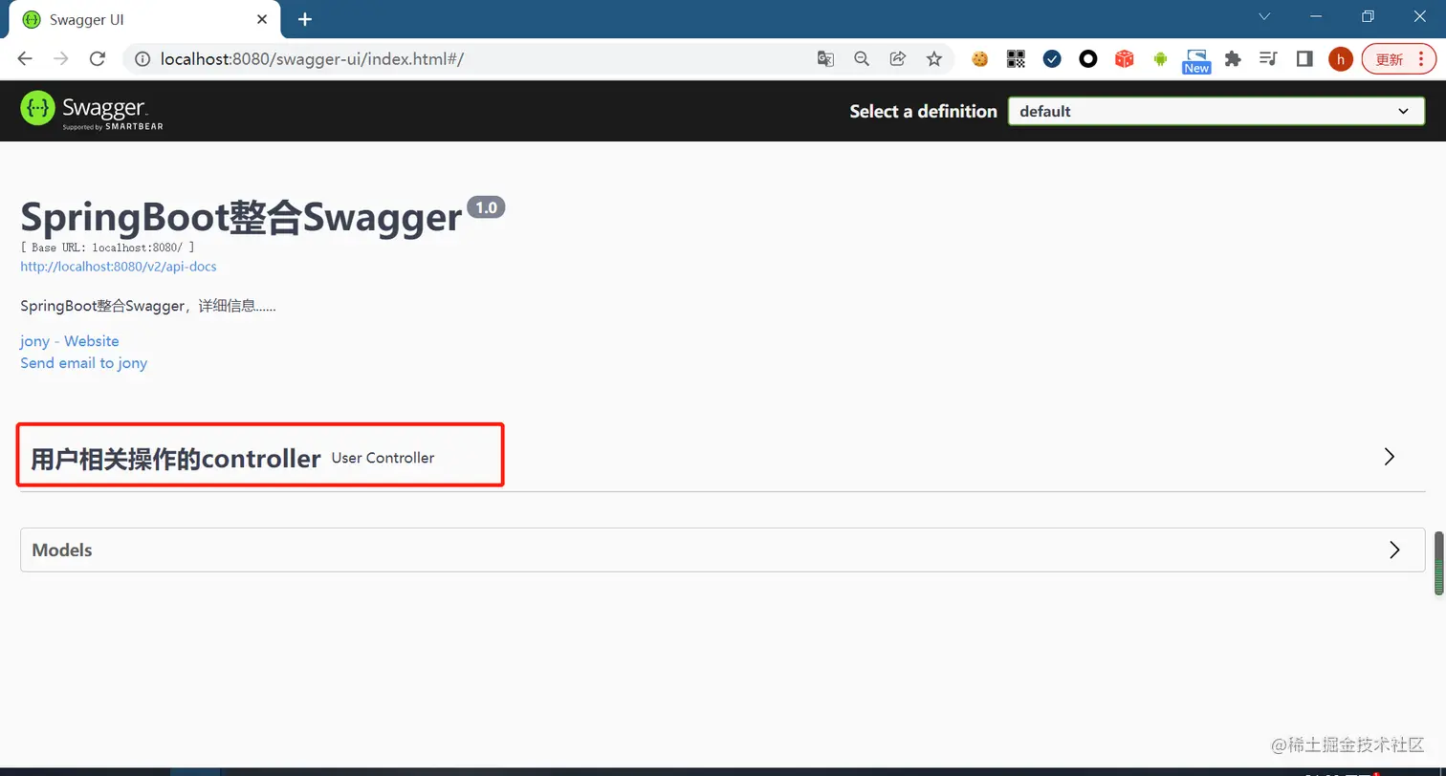
Task: Click the share page icon
Action: pyautogui.click(x=898, y=59)
